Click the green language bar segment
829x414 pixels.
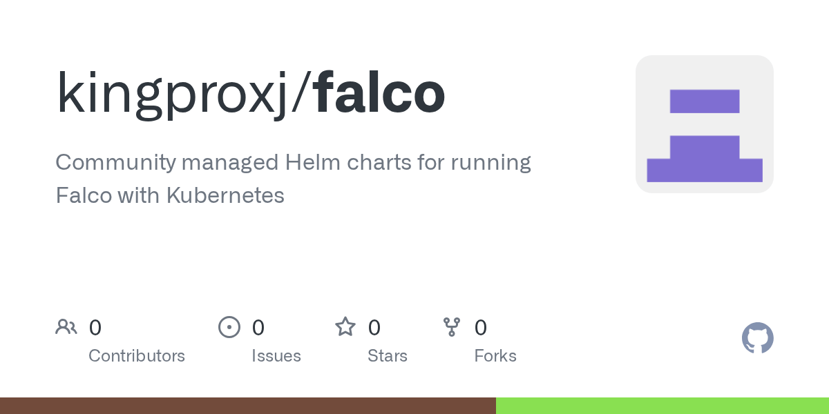coord(662,406)
